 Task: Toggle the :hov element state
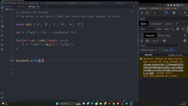159,29
